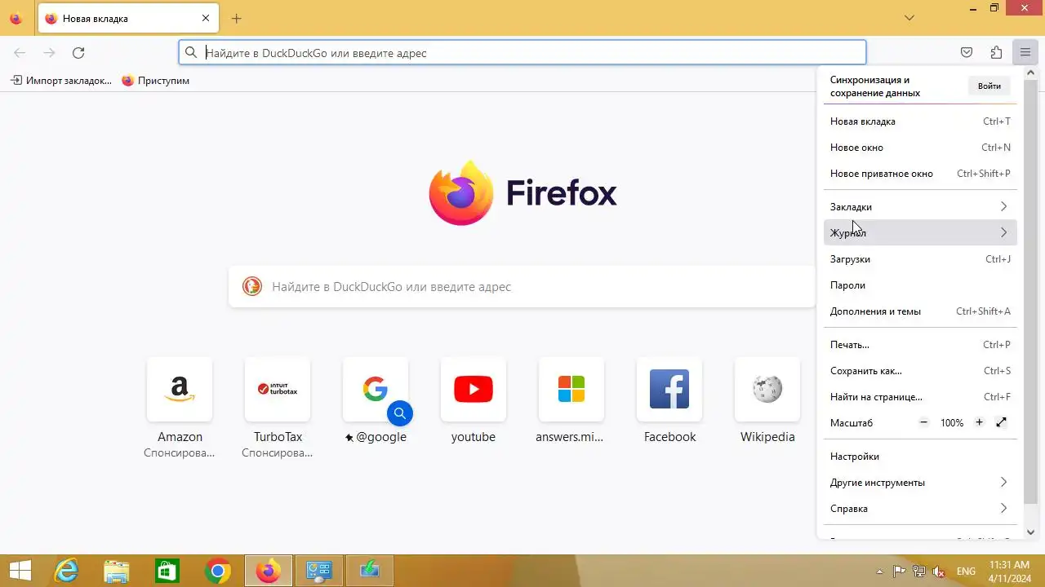This screenshot has width=1045, height=587.
Task: Click Синхронизация и сохранение данных text
Action: [x=875, y=86]
